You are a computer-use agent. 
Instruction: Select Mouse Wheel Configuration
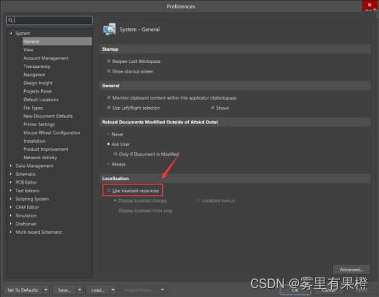(52, 133)
